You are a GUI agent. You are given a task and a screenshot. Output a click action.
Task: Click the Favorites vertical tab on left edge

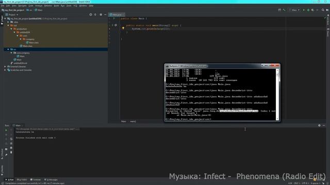click(x=2, y=170)
